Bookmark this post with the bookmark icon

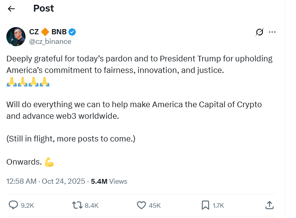(x=205, y=205)
